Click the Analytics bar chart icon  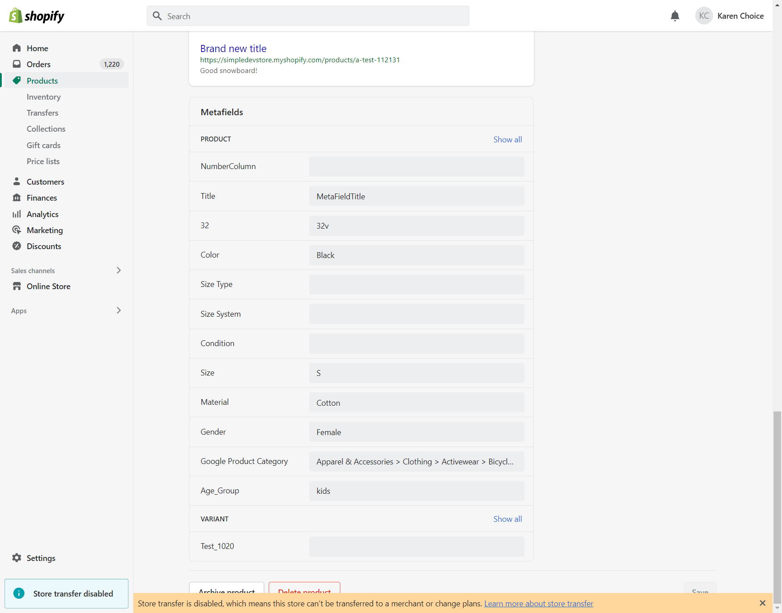click(x=17, y=214)
